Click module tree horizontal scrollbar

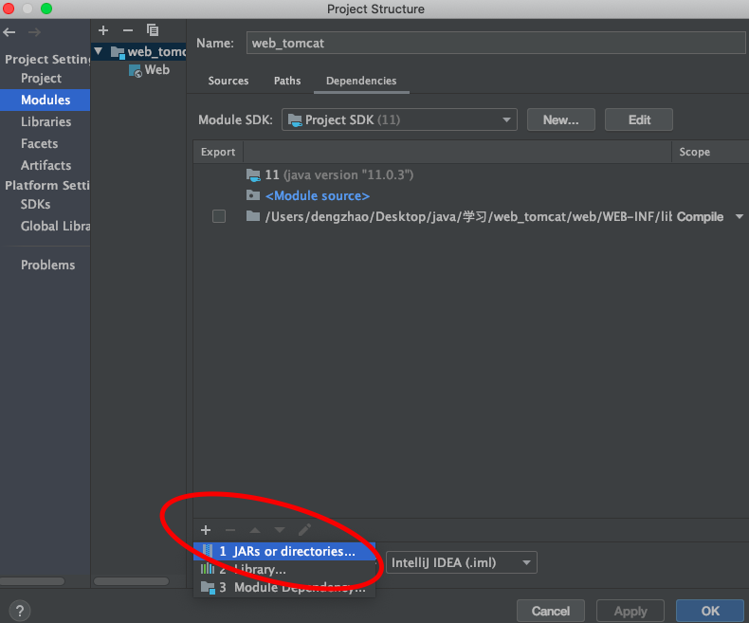[132, 581]
